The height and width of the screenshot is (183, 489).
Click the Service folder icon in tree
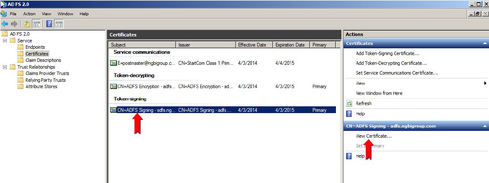point(12,41)
